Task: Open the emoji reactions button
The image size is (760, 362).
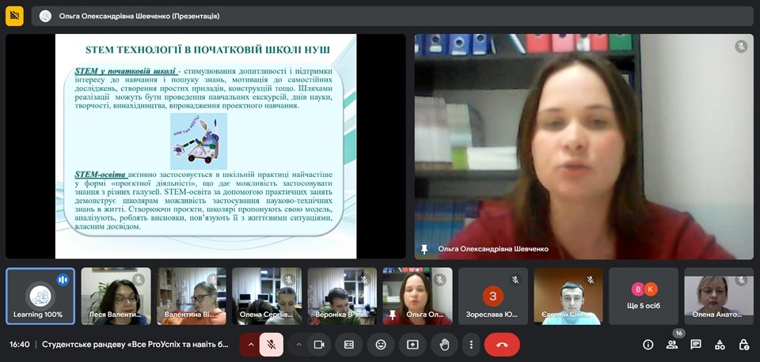Action: pyautogui.click(x=381, y=345)
